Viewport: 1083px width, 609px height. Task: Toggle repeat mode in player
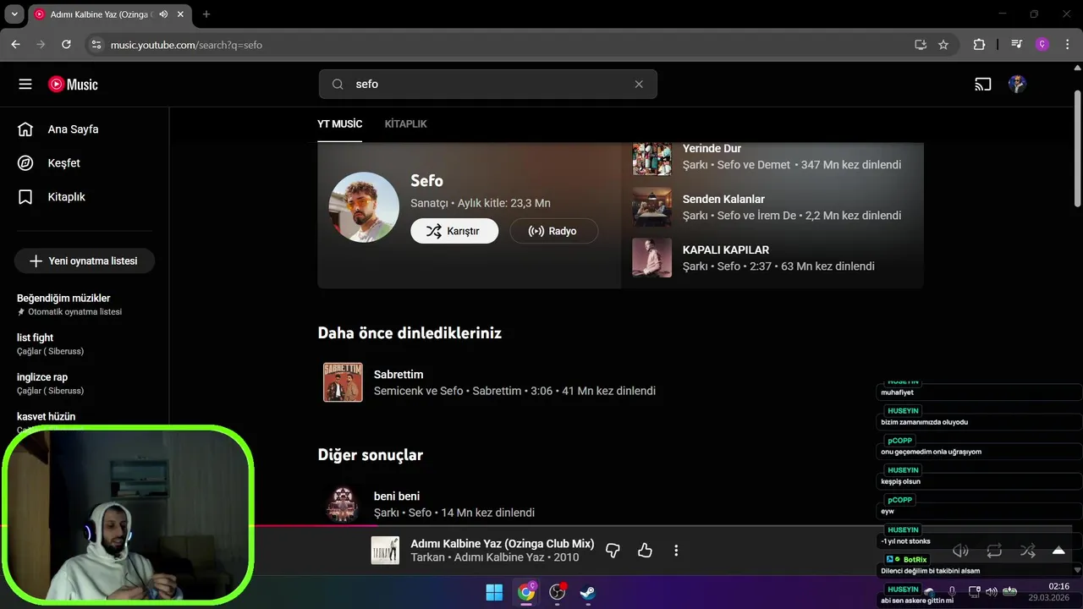[x=994, y=551]
